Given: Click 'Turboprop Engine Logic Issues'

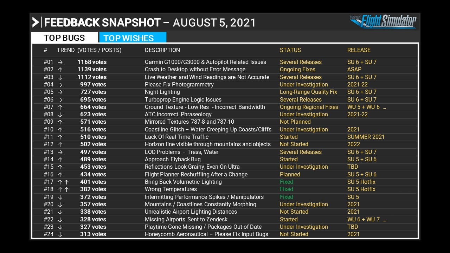Looking at the screenshot, I should (183, 100).
